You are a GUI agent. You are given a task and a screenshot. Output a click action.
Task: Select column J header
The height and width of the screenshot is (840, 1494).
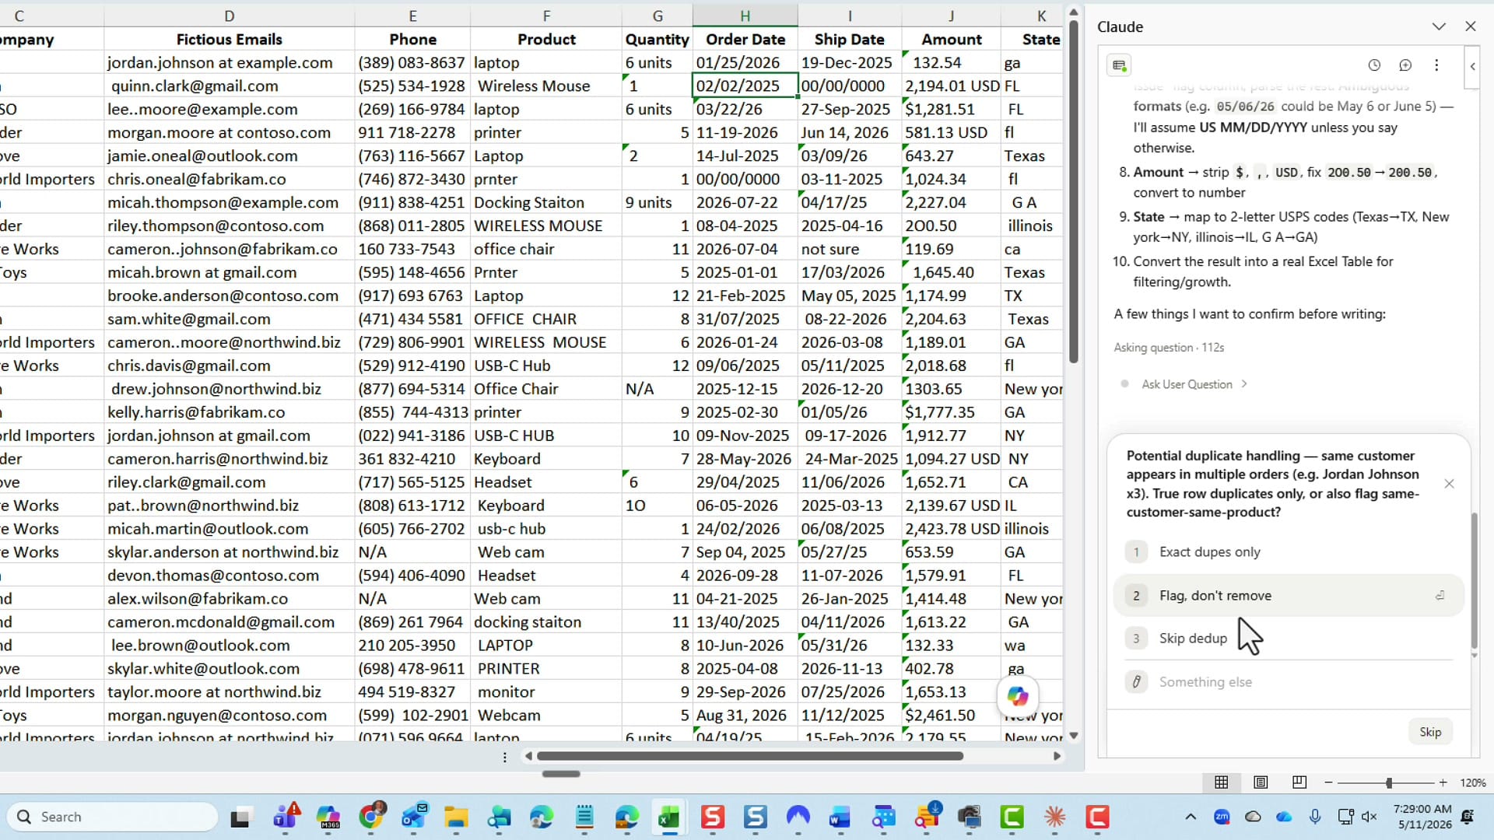[x=951, y=16]
